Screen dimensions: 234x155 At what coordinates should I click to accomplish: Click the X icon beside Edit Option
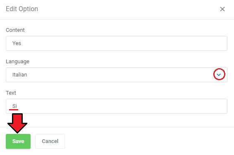(222, 9)
